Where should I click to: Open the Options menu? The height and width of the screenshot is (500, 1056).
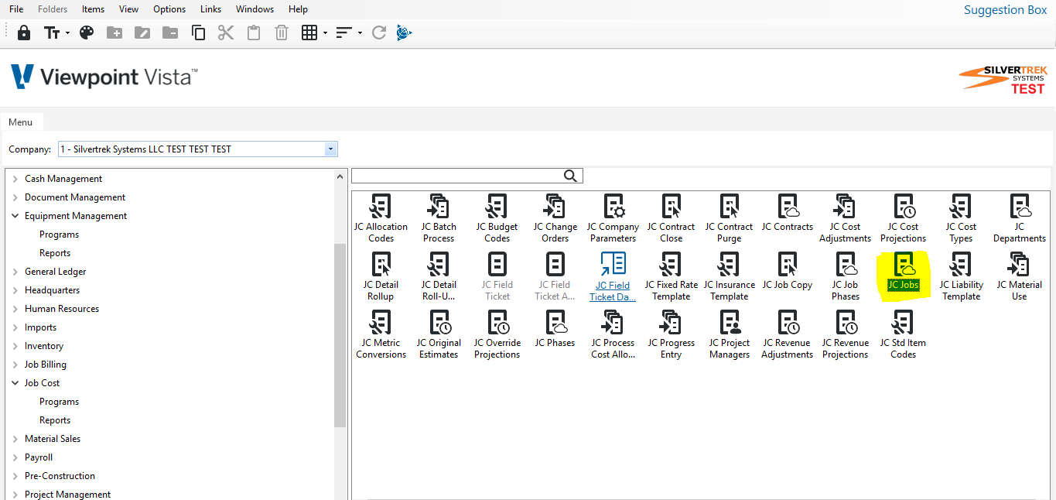[169, 9]
